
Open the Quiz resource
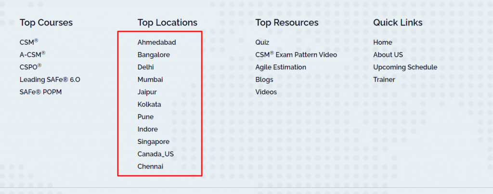tap(262, 42)
